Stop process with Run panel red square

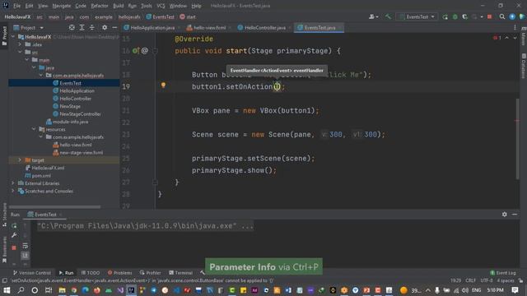click(14, 247)
